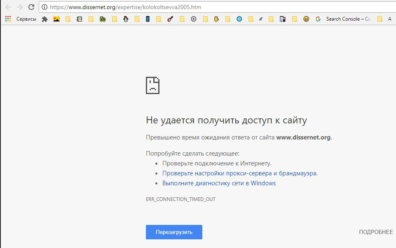Click Проверьте подключение к Интернету text
Screen dimensions: 396x248
click(x=217, y=163)
